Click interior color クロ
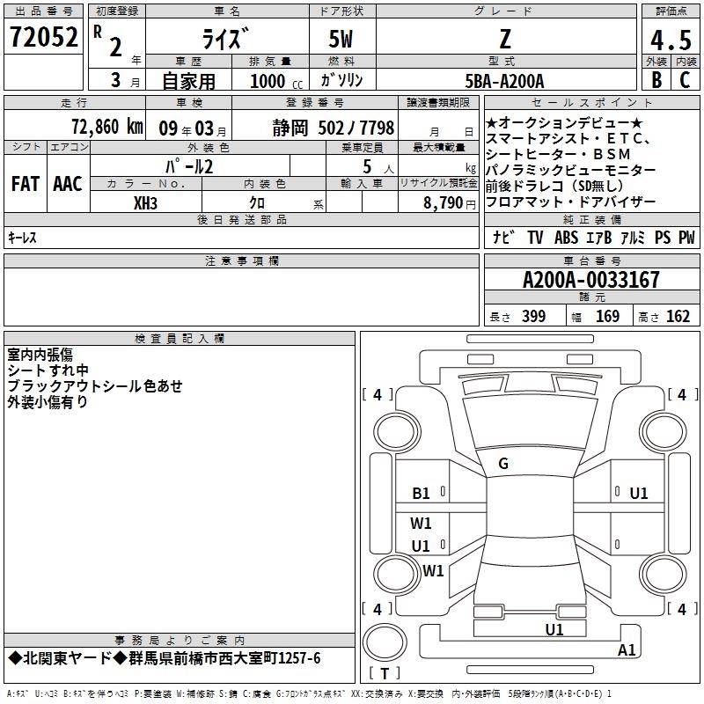 pos(257,202)
